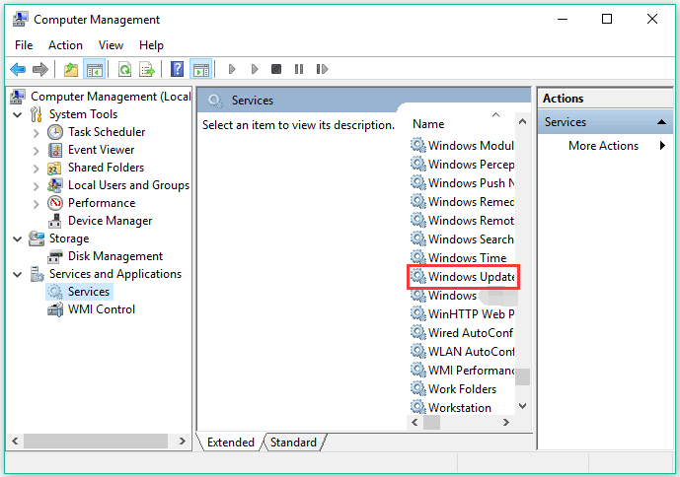Click the services list scroll-left arrow
680x477 pixels.
[415, 422]
